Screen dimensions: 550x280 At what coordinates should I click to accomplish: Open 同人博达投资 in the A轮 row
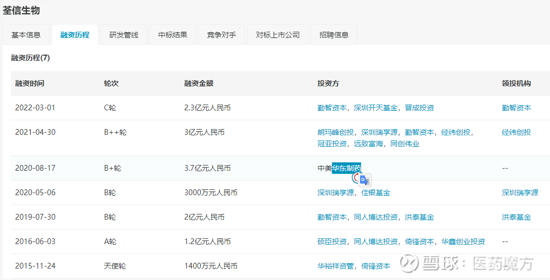coord(376,241)
